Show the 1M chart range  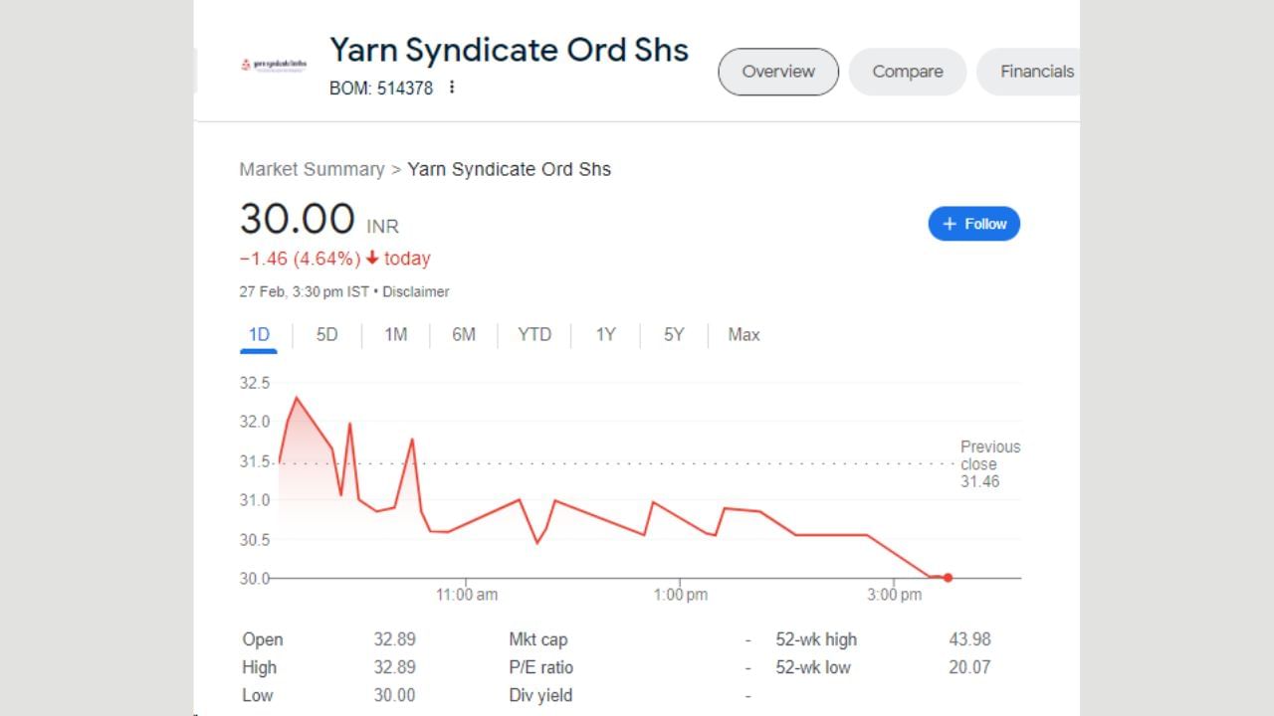tap(396, 335)
